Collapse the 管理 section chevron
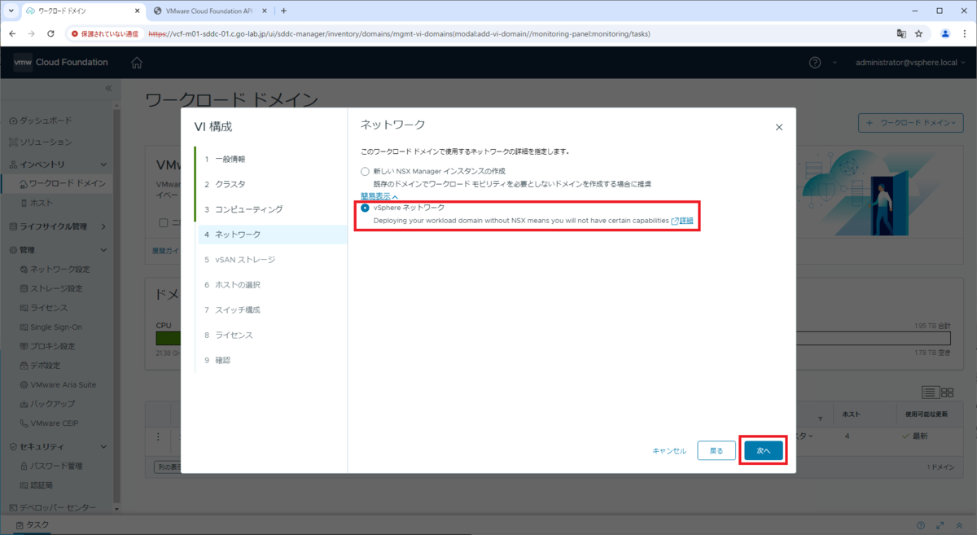This screenshot has width=977, height=535. pos(103,250)
